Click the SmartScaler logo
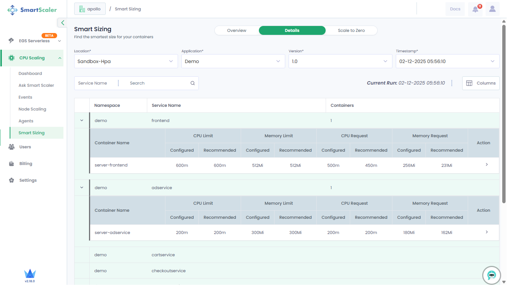This screenshot has height=290, width=510. pyautogui.click(x=32, y=10)
